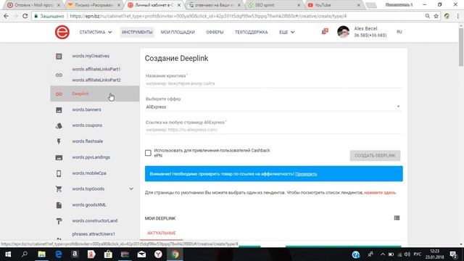Screen dimensions: 464x261
Task: Open the ОФФЕРЫ menu
Action: [x=215, y=32]
